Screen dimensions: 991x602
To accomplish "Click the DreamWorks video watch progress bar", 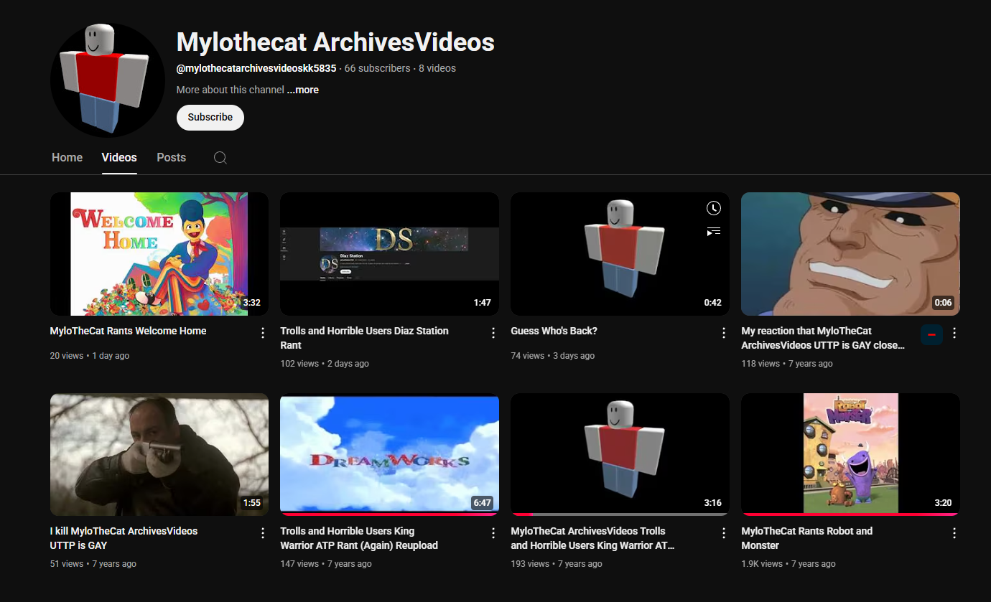I will click(390, 514).
